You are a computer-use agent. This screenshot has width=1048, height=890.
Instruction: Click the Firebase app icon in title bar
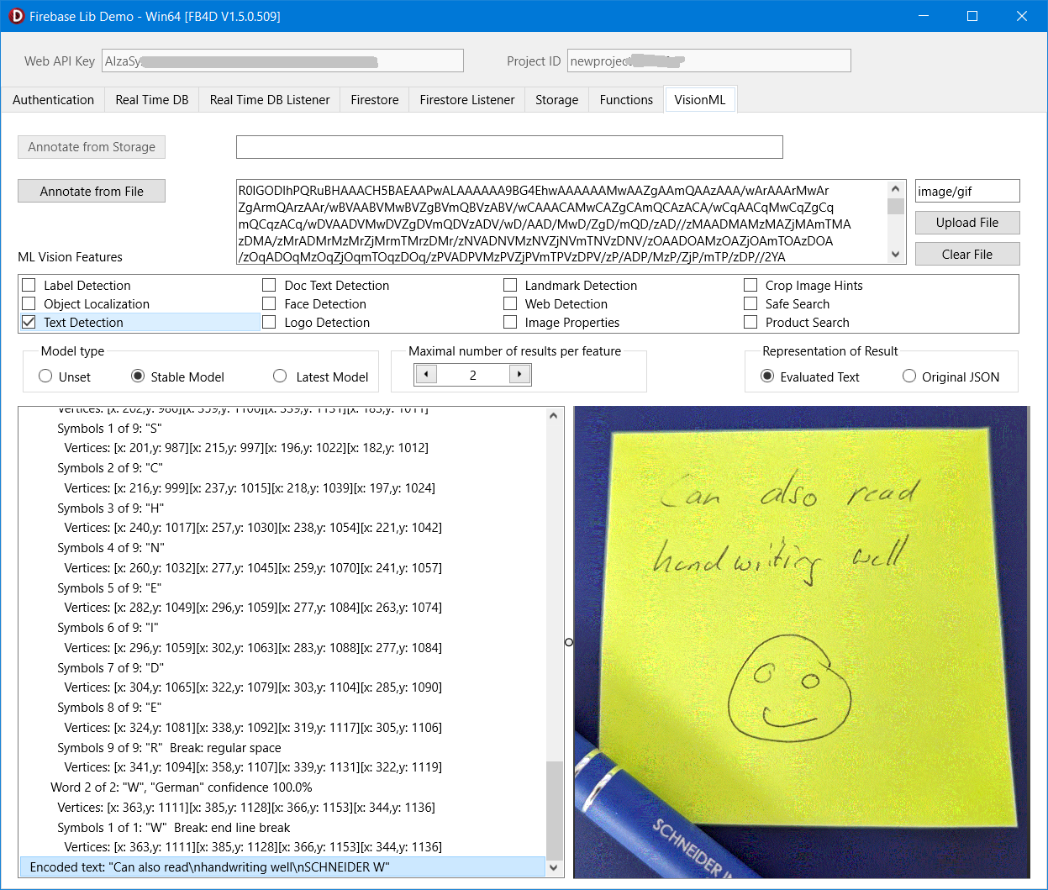pyautogui.click(x=15, y=16)
